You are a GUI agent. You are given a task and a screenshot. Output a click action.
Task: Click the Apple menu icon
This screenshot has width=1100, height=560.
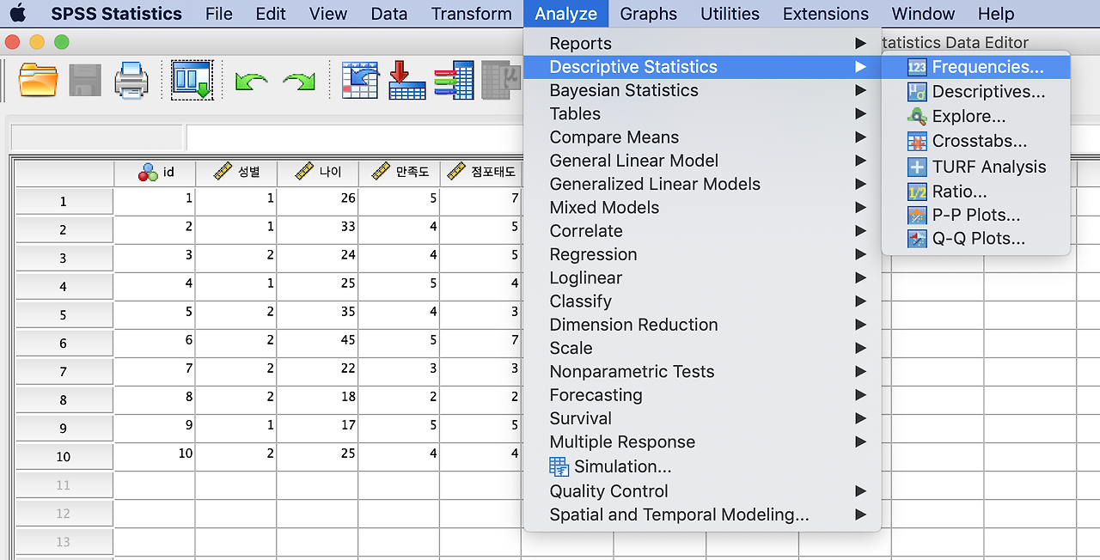click(x=17, y=13)
